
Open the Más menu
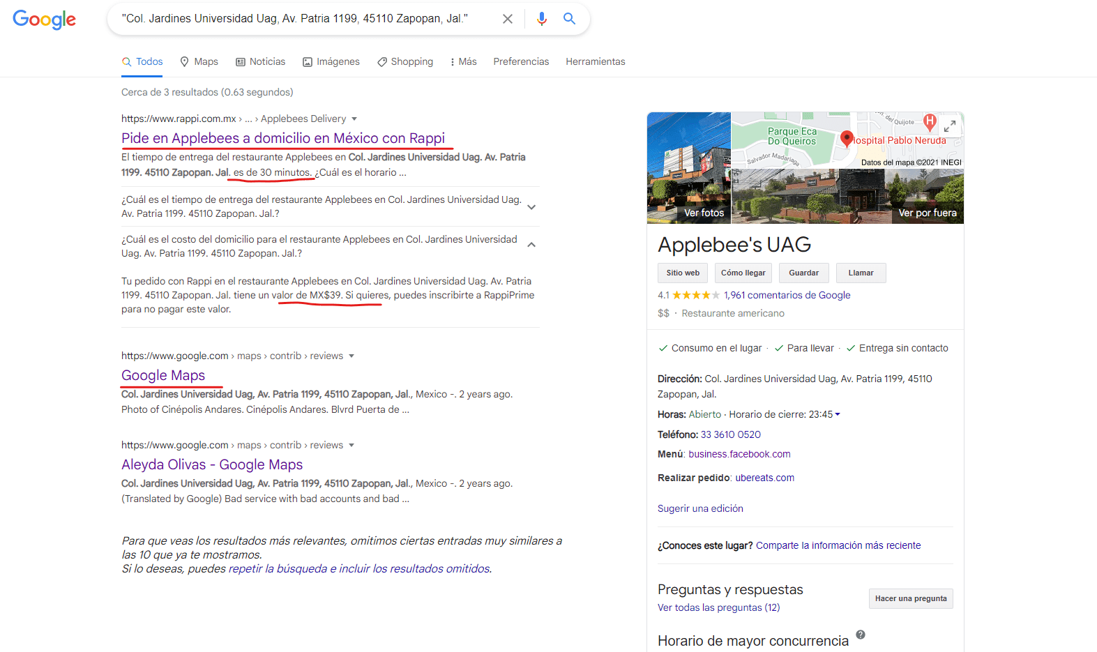(x=464, y=61)
